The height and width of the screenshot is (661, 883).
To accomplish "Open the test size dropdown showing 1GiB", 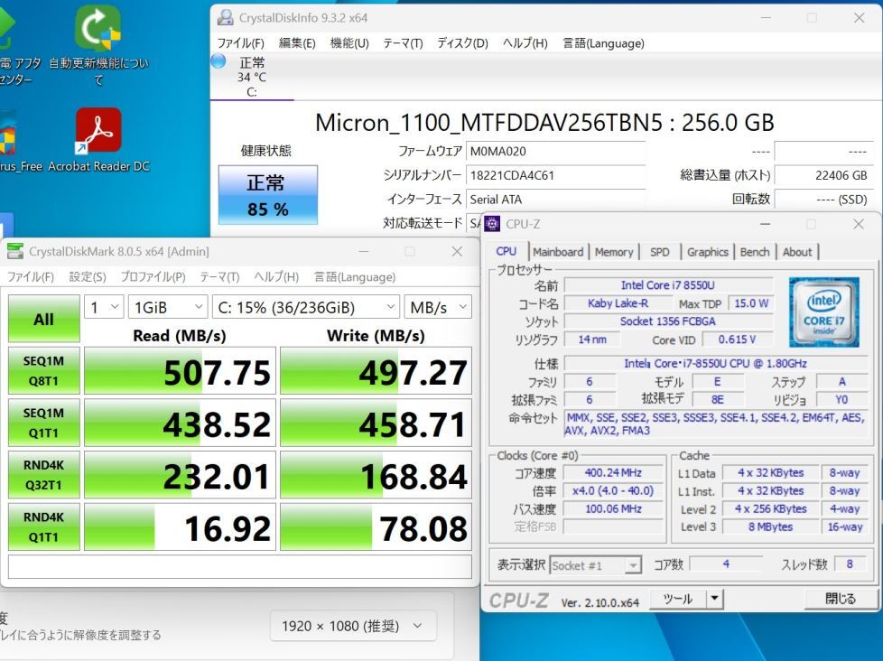I will click(x=168, y=307).
